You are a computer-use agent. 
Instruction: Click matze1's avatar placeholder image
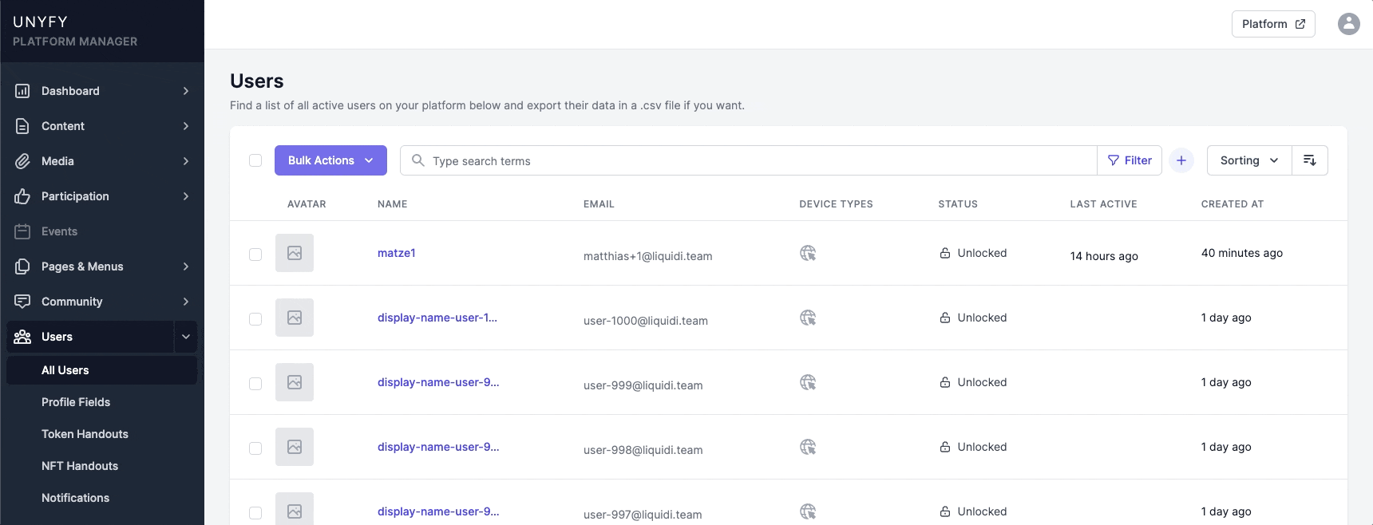click(x=295, y=253)
